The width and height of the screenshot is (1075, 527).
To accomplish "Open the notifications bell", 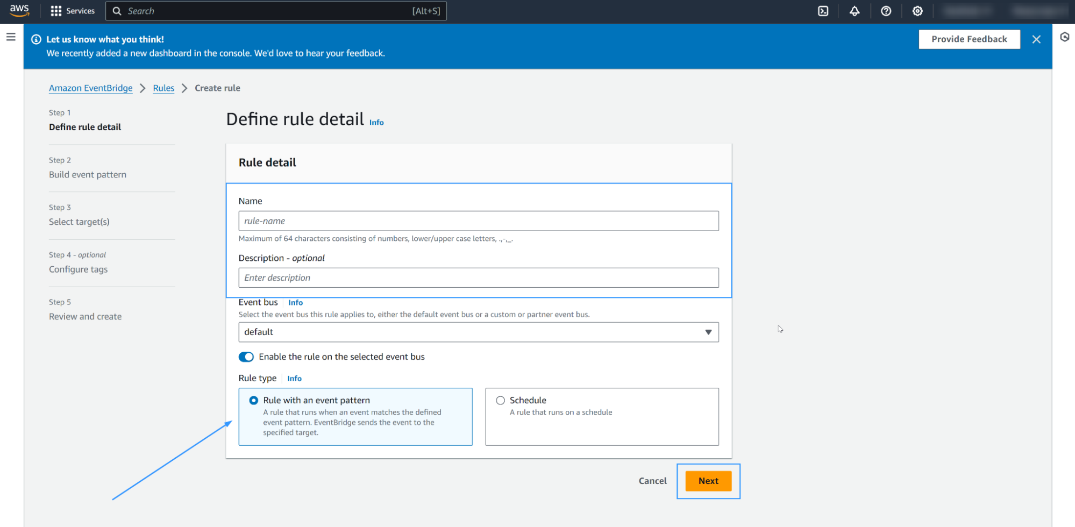I will (x=855, y=11).
